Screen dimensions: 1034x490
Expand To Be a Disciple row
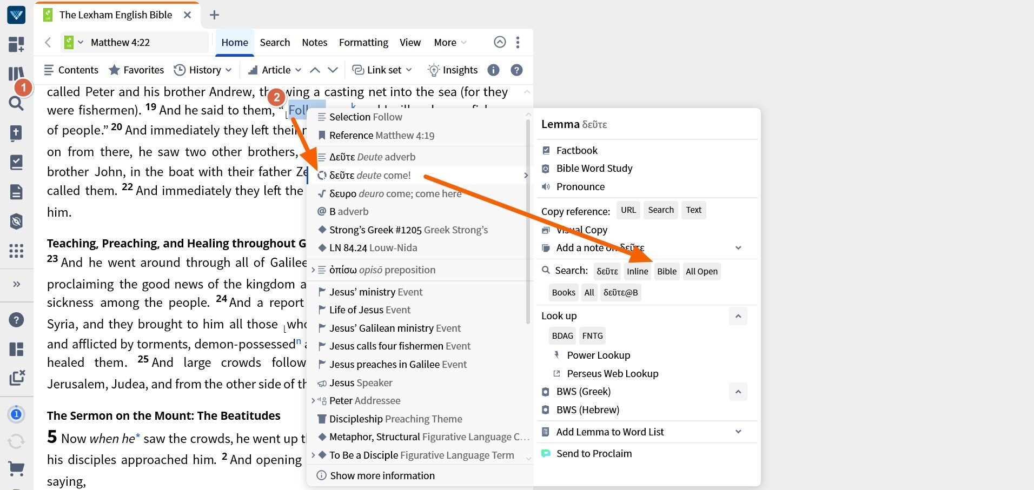[313, 455]
